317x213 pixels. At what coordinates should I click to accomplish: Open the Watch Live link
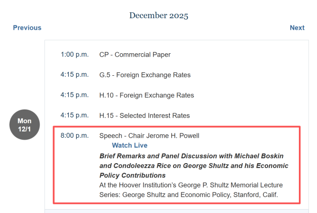[x=130, y=146]
